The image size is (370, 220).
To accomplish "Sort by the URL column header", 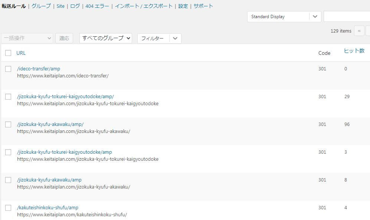I will (x=21, y=53).
